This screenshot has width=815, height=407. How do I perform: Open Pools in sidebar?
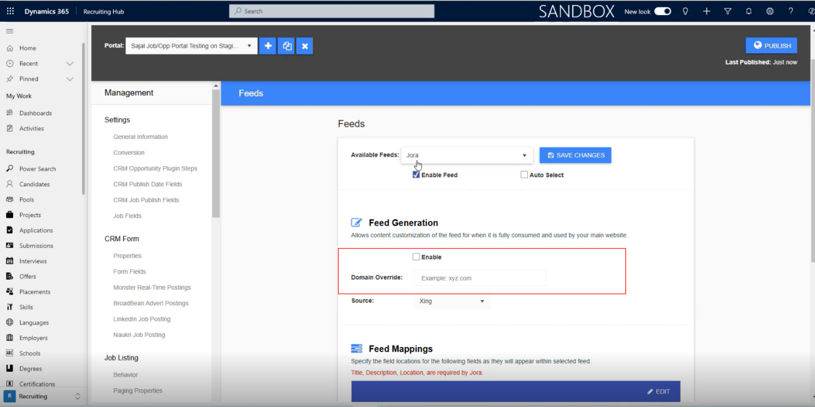tap(26, 200)
